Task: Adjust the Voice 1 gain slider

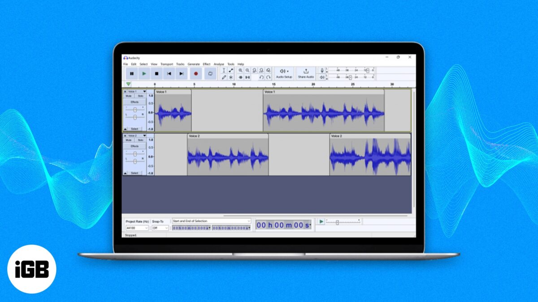Action: point(135,110)
